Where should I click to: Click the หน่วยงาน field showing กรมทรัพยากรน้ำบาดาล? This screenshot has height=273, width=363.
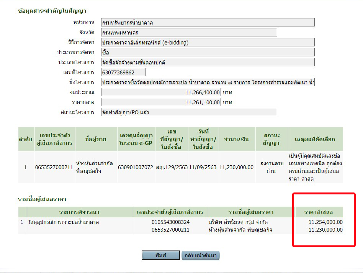[208, 23]
